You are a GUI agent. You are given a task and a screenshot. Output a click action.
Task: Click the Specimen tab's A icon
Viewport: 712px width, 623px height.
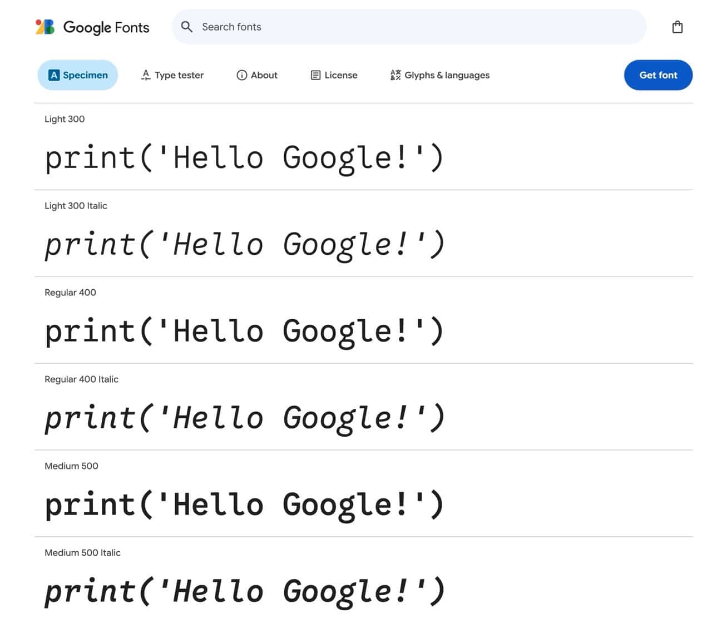coord(54,75)
